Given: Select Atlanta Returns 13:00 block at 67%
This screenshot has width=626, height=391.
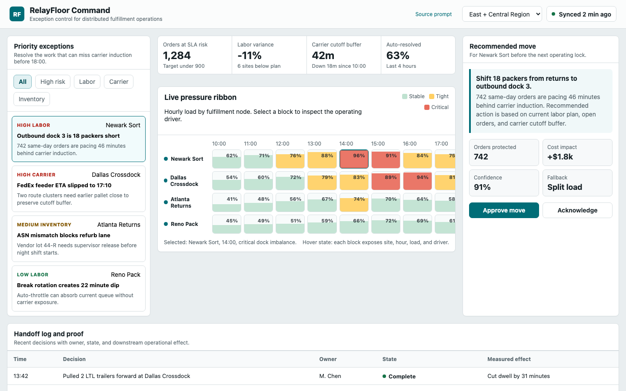Looking at the screenshot, I should pyautogui.click(x=322, y=202).
